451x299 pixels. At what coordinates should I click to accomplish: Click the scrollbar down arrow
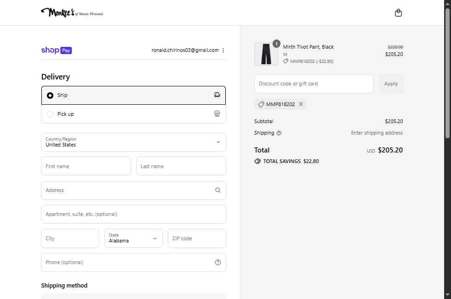447,295
